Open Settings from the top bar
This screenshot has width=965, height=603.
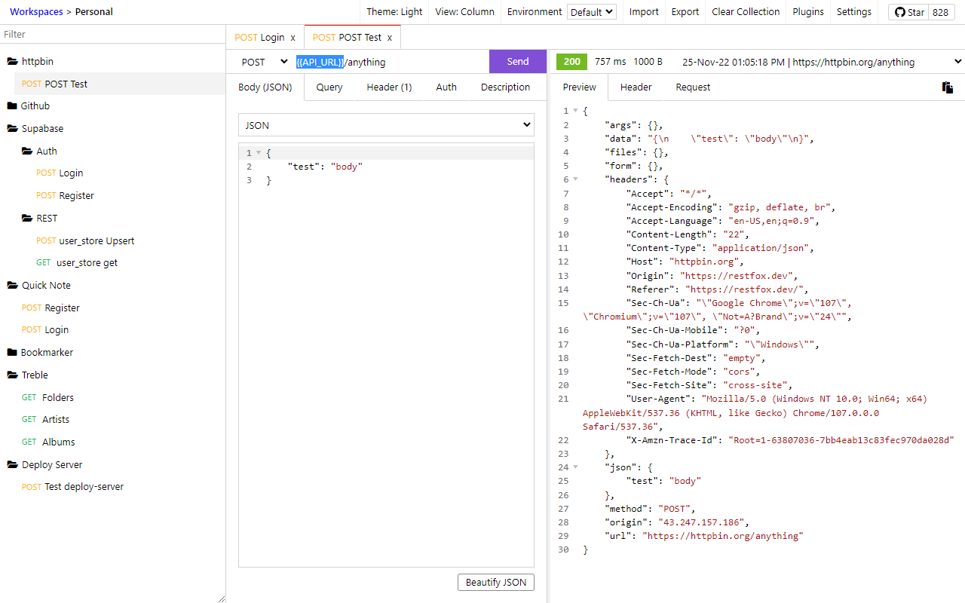854,12
